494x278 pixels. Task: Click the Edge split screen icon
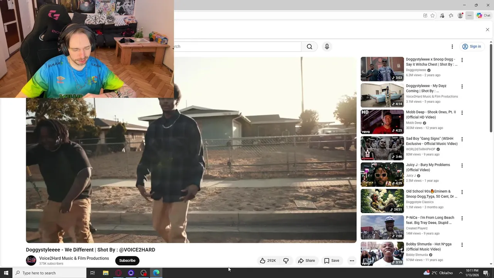[x=425, y=15]
